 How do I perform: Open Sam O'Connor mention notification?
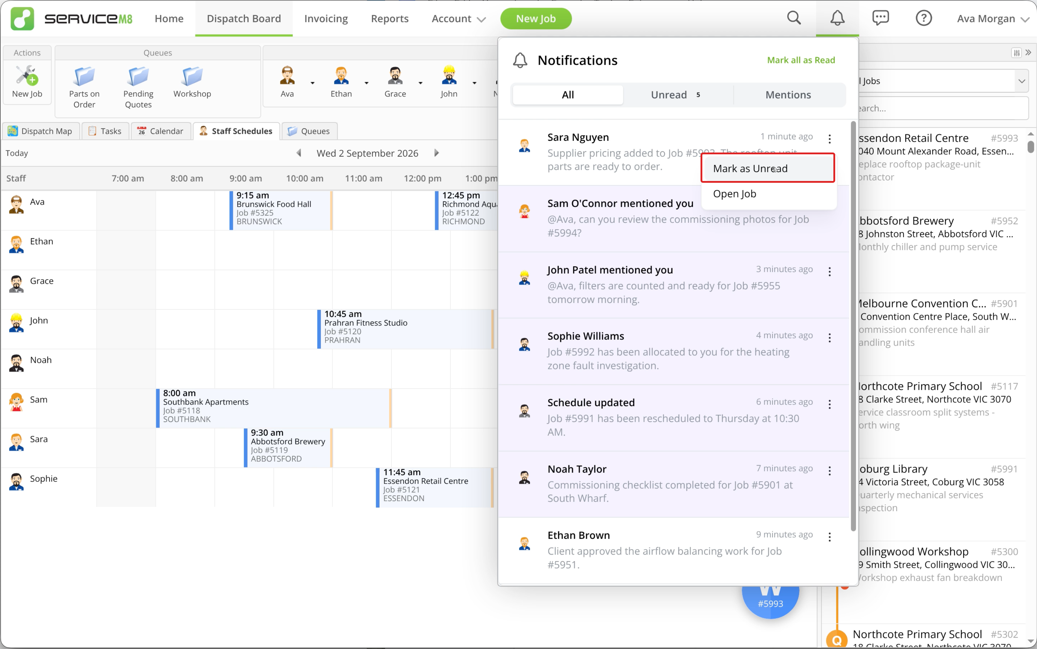(674, 219)
